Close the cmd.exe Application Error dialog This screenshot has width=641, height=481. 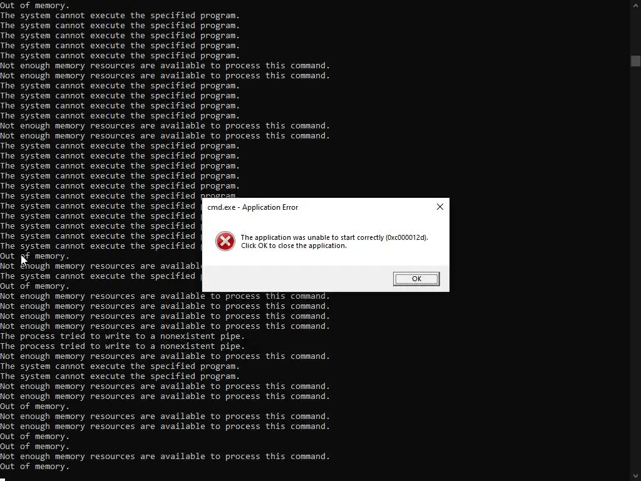point(440,207)
